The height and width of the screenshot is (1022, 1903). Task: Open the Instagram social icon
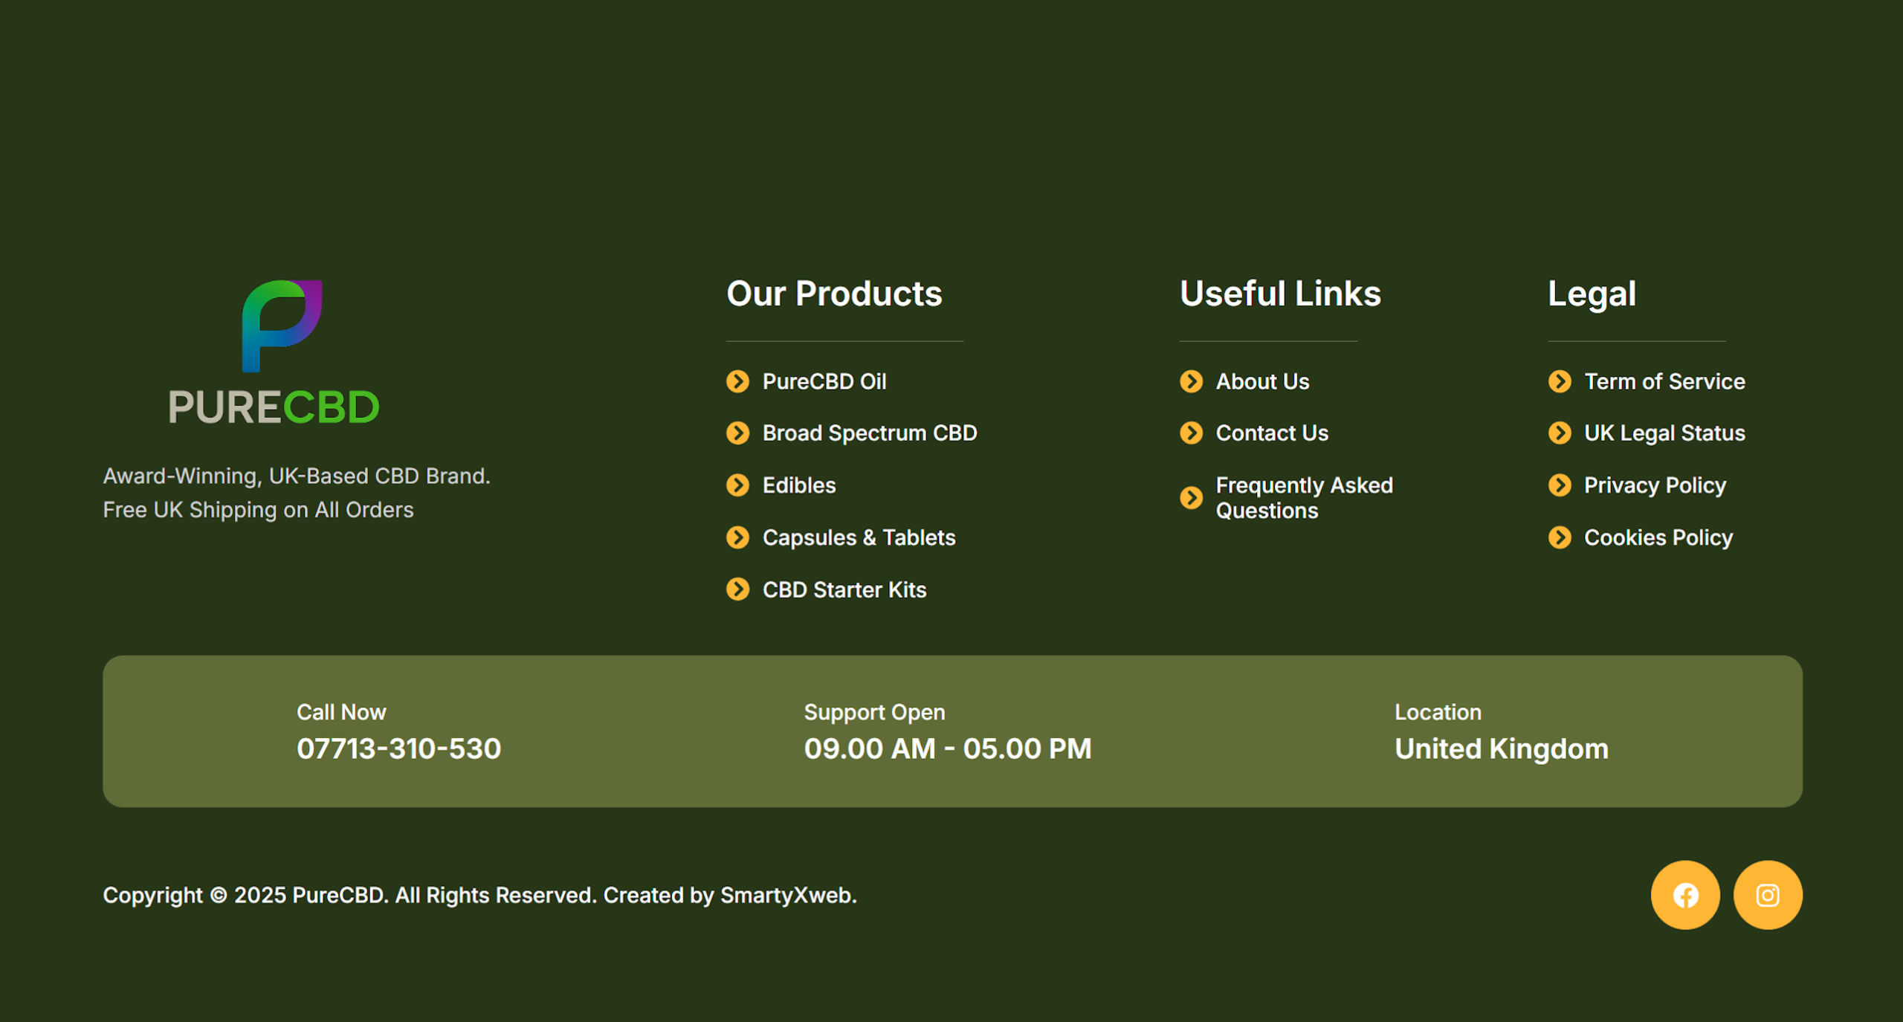(1768, 895)
